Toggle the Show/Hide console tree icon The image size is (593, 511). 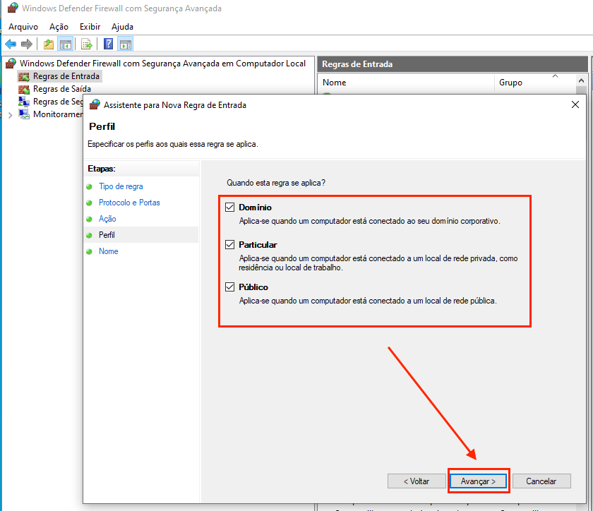pyautogui.click(x=66, y=44)
